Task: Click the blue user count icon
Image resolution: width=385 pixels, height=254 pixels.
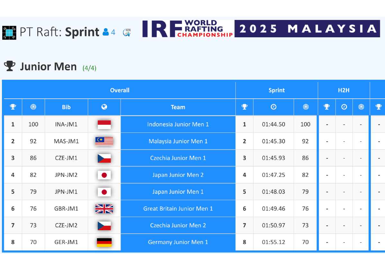Action: 105,32
